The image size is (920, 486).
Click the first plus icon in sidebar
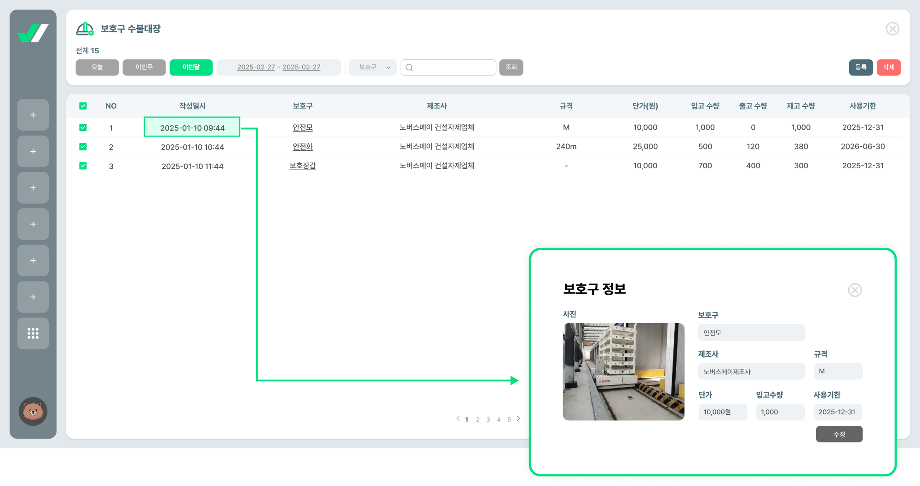(x=33, y=115)
